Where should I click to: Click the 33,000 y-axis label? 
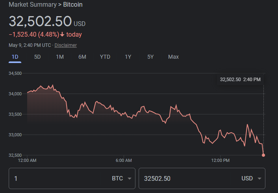(x=15, y=135)
